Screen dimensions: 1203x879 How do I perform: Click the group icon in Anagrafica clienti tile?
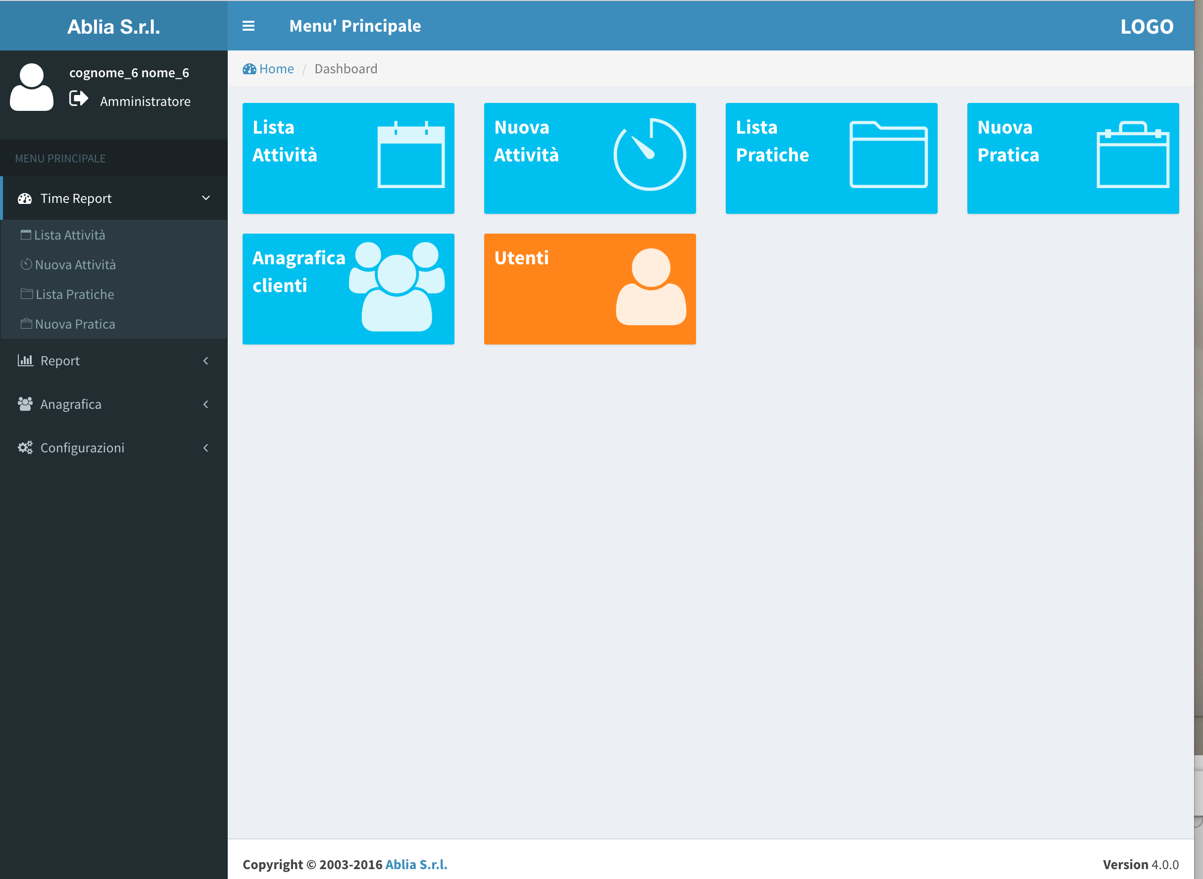pos(397,287)
